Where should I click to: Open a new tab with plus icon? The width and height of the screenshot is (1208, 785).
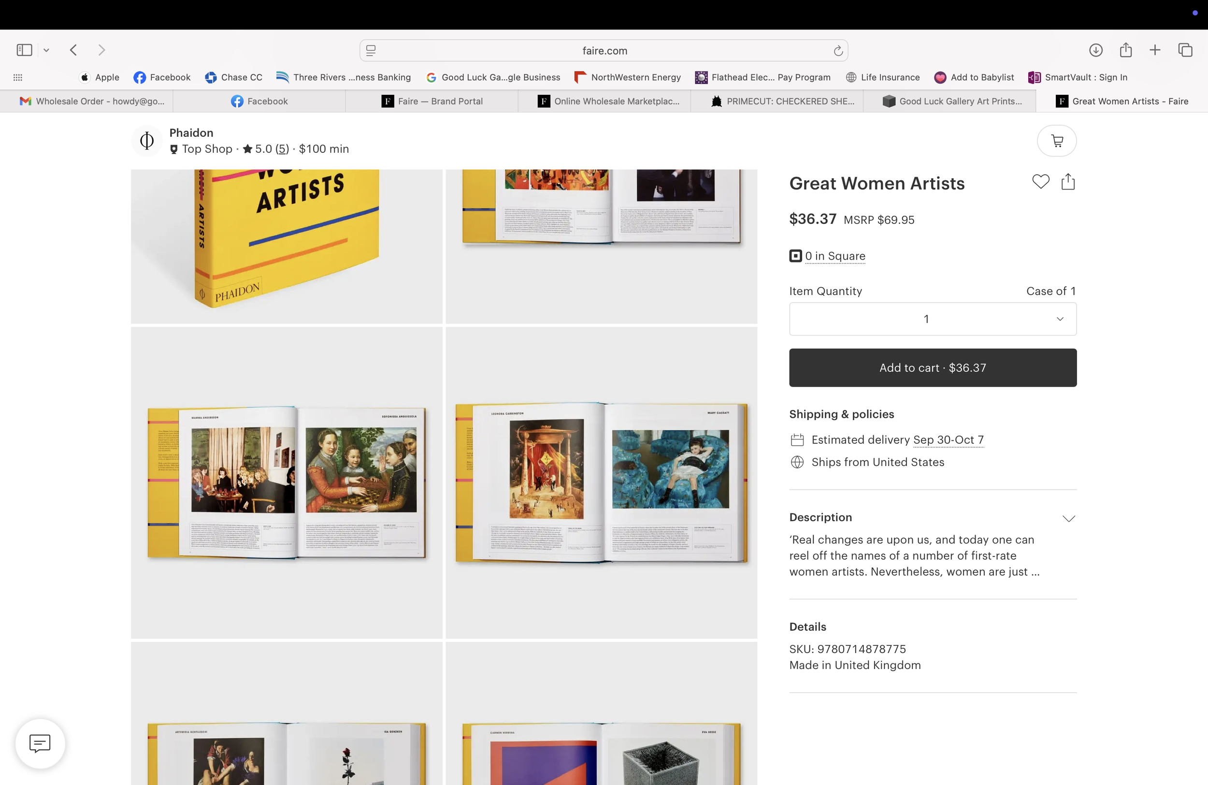click(1155, 50)
